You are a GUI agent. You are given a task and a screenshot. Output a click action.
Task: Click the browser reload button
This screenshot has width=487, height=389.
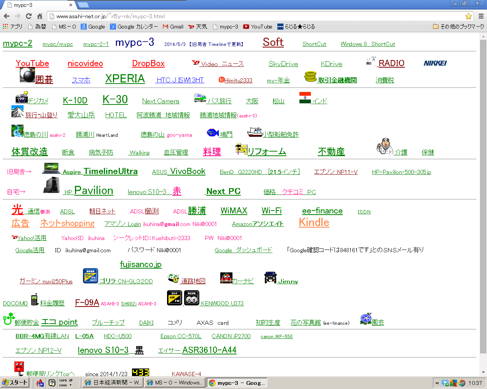coord(29,16)
